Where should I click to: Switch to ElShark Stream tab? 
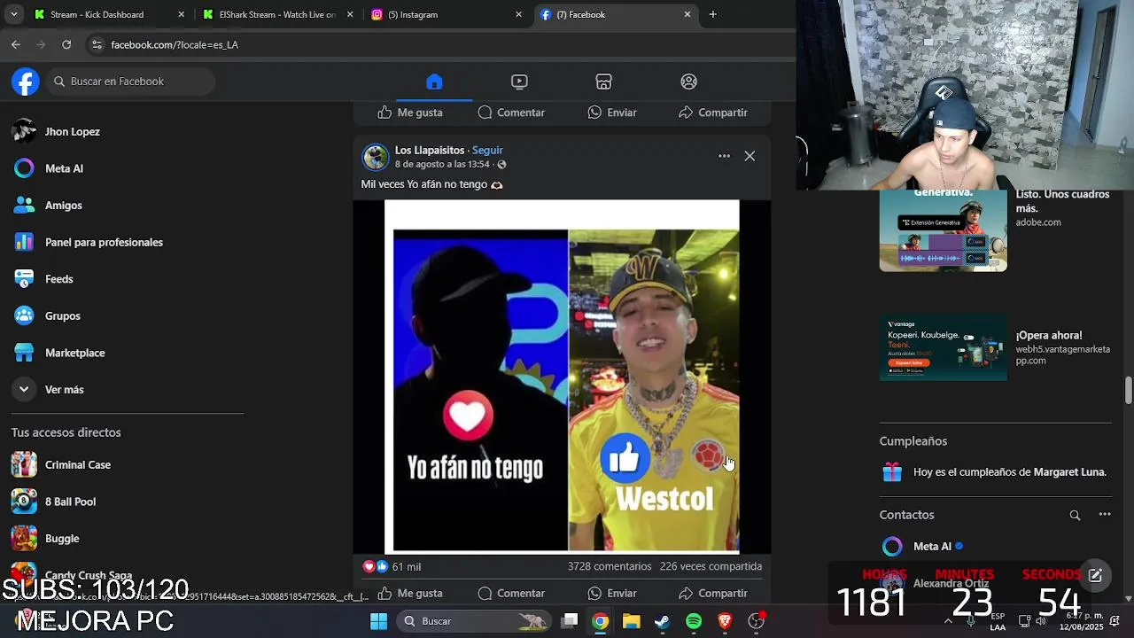coord(278,14)
